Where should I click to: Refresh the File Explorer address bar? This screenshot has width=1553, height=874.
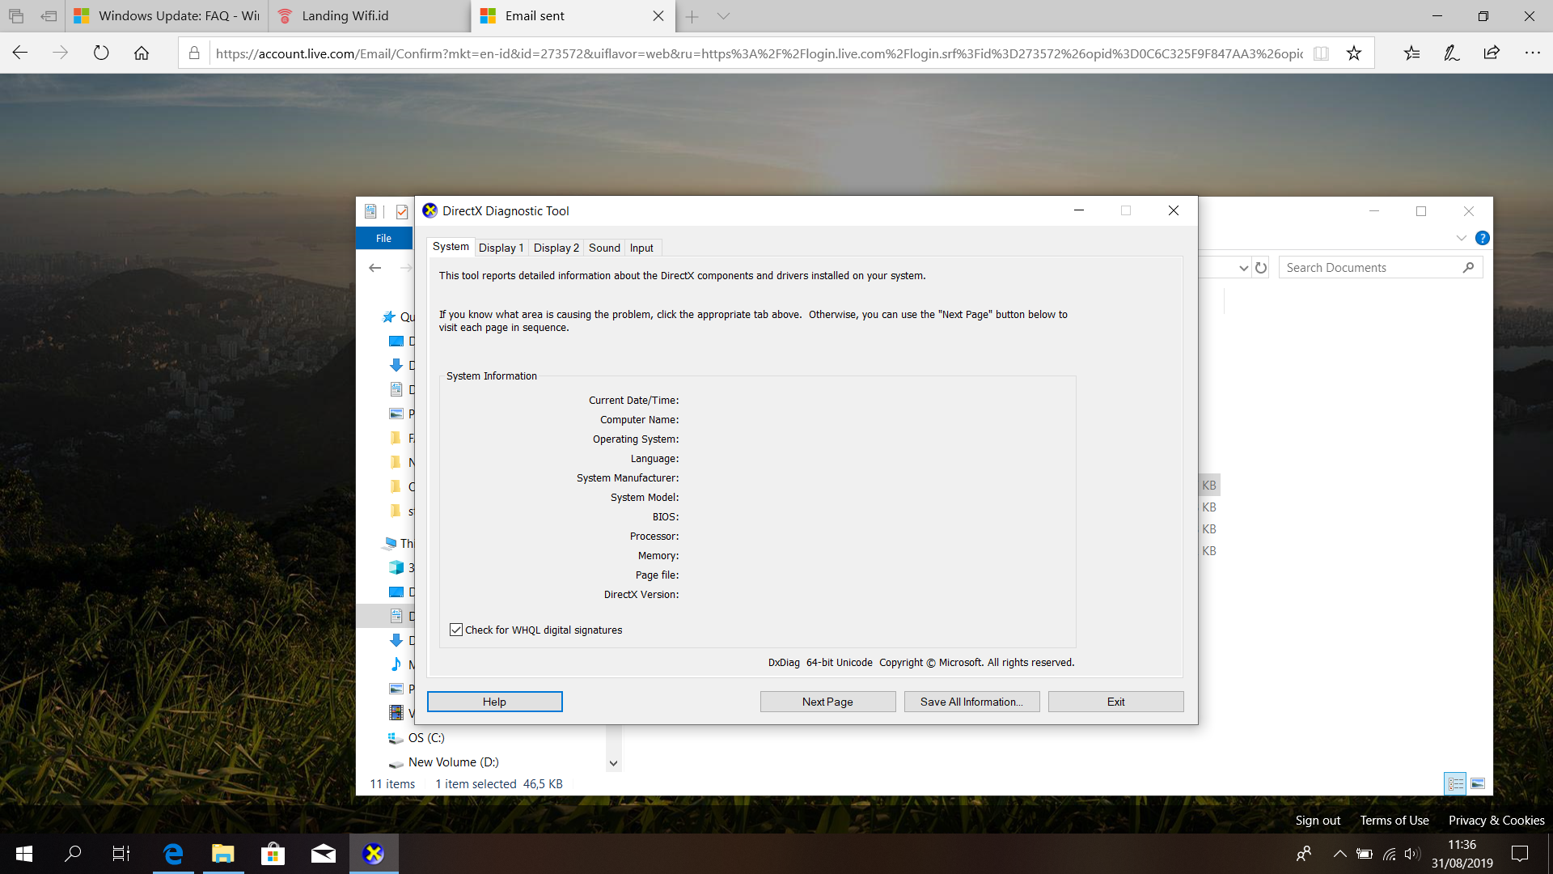point(1261,268)
